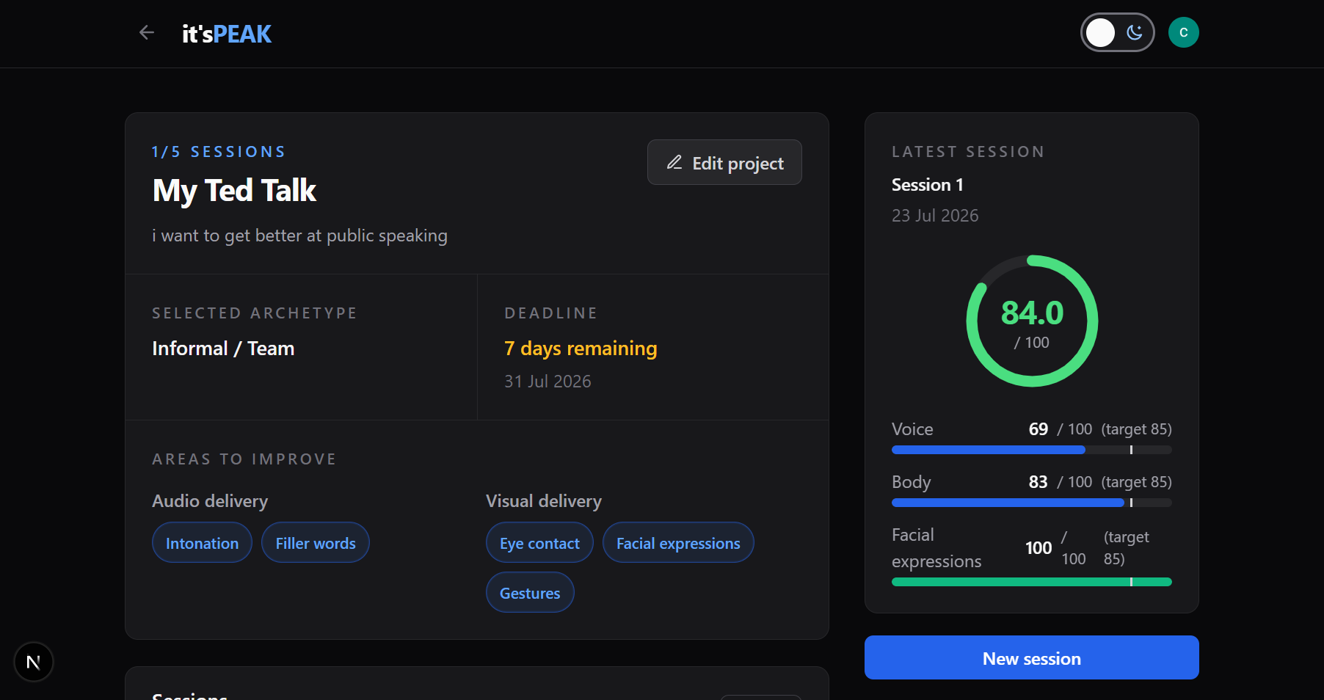
Task: Open the Next.js dev tools badge
Action: click(x=33, y=662)
